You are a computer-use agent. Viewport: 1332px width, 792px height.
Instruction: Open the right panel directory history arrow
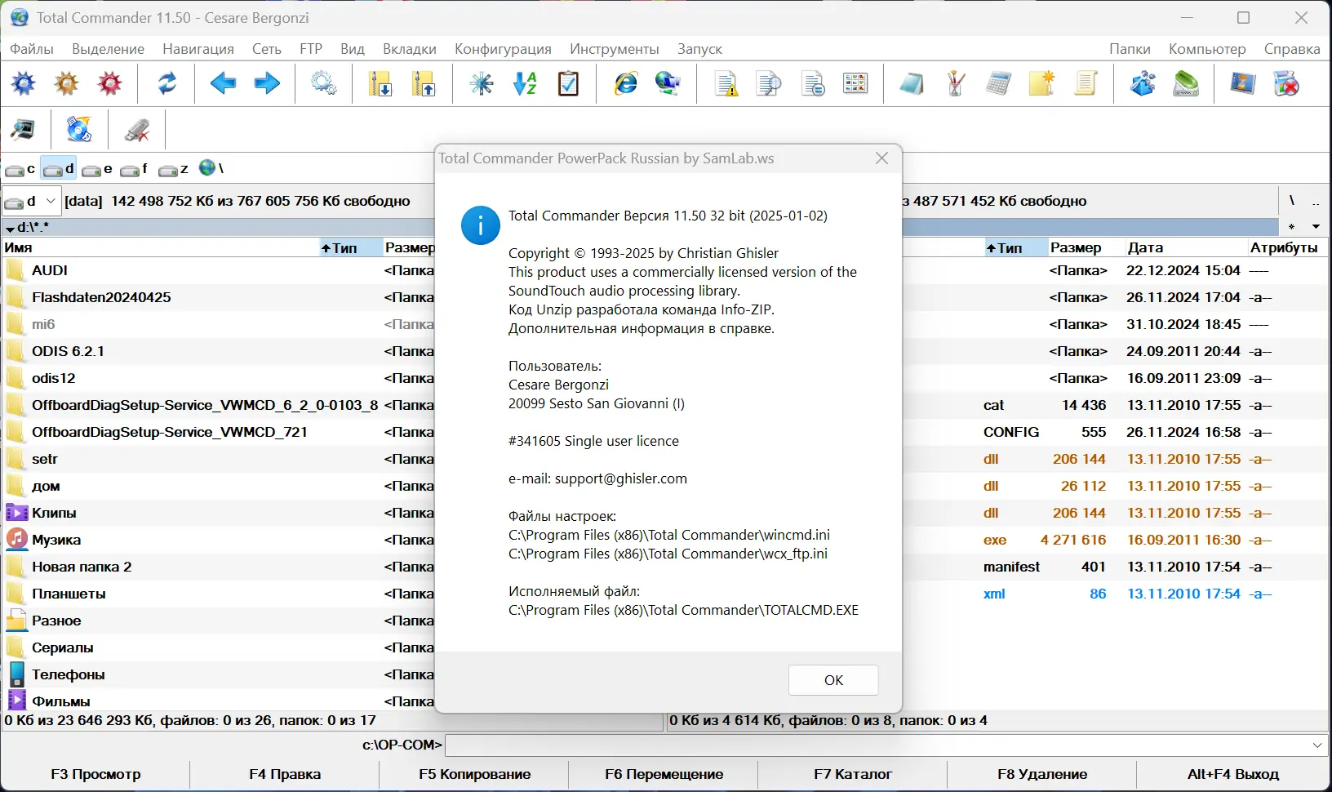1316,226
